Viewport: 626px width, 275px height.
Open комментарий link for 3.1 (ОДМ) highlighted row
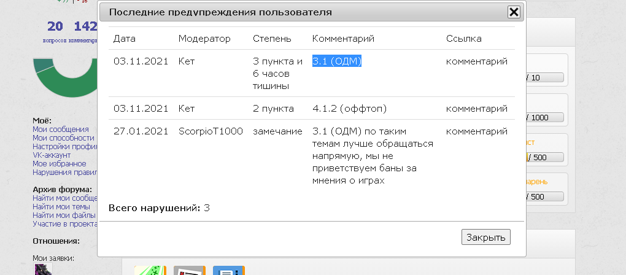tap(477, 61)
